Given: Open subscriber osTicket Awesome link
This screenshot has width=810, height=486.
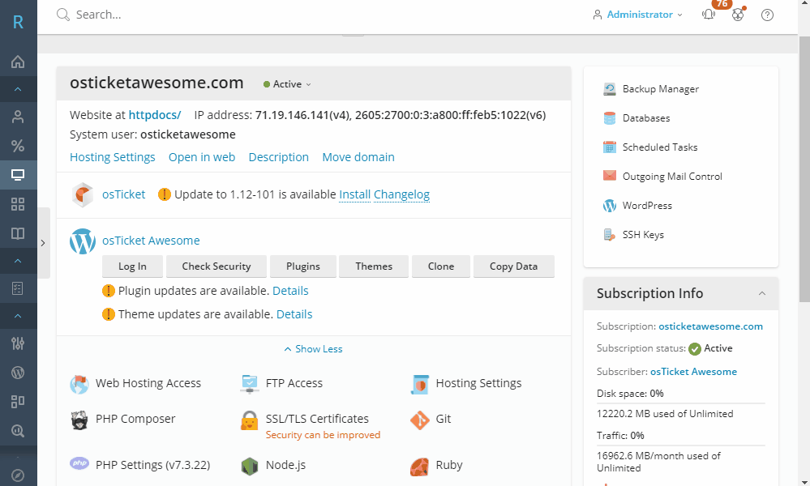Looking at the screenshot, I should pos(694,372).
